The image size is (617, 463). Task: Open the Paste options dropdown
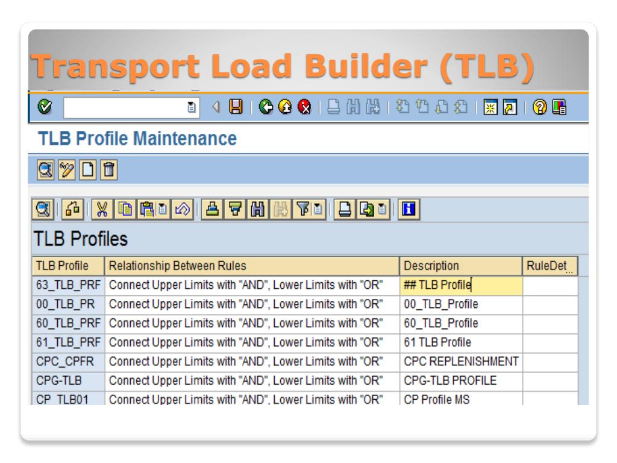coord(163,209)
